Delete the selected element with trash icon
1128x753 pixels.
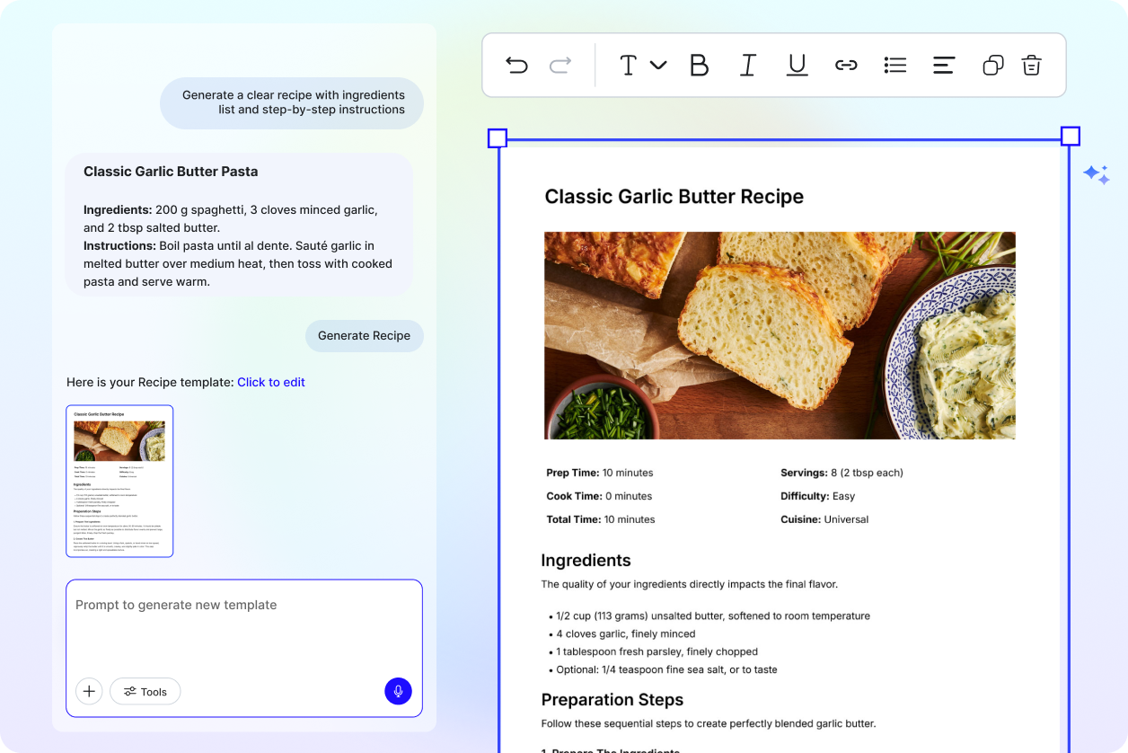coord(1031,65)
